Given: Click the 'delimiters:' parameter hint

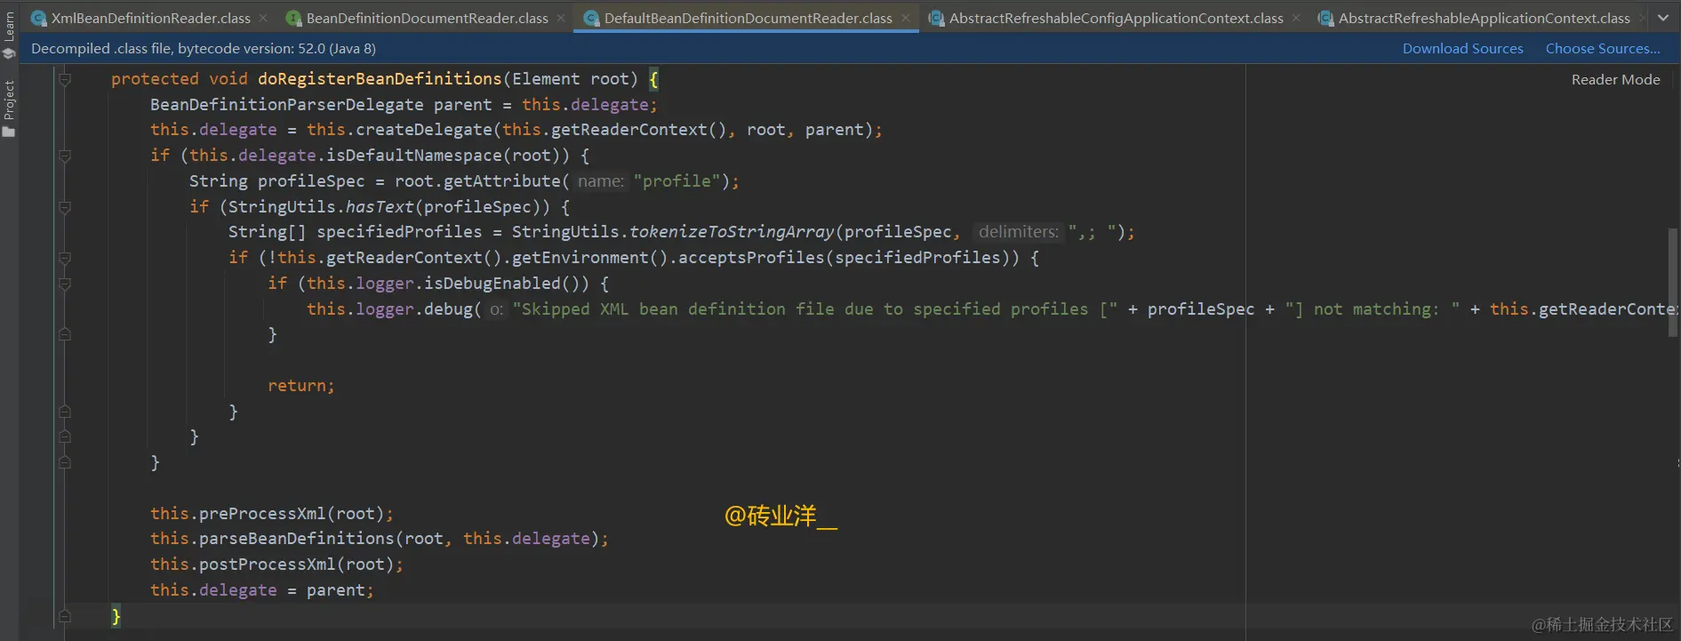Looking at the screenshot, I should [1019, 232].
